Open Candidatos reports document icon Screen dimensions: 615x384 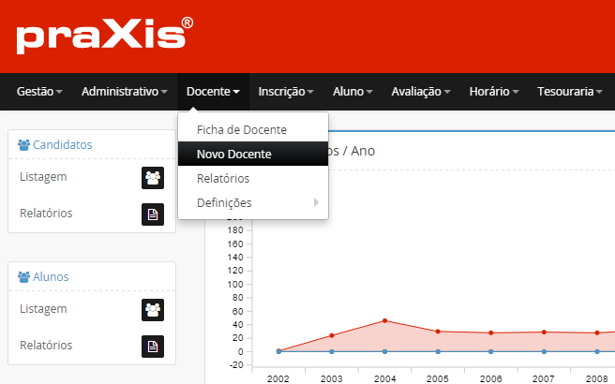point(152,214)
